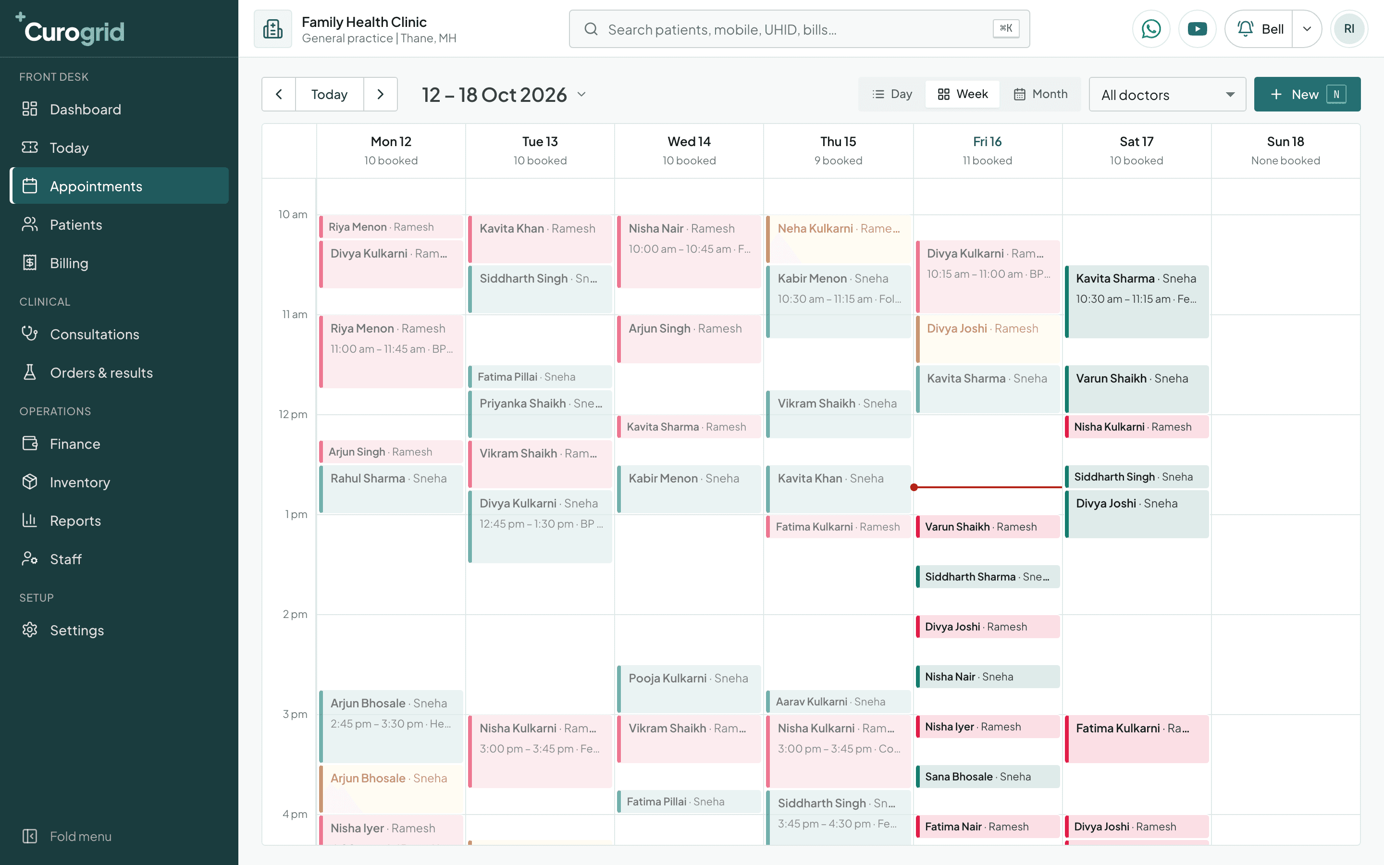
Task: Switch to Week view
Action: pyautogui.click(x=963, y=94)
